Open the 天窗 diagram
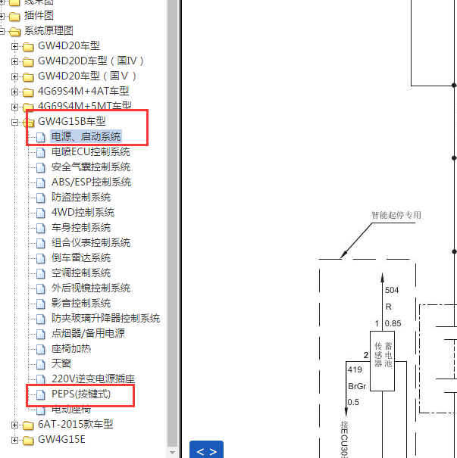 61,363
